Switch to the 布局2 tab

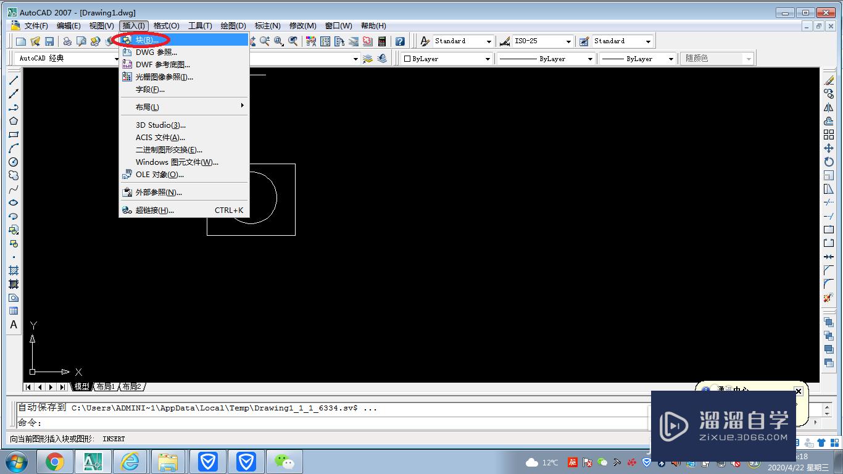coord(131,386)
